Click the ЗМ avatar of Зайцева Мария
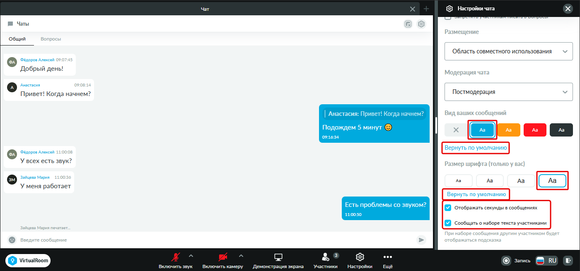 (x=12, y=180)
